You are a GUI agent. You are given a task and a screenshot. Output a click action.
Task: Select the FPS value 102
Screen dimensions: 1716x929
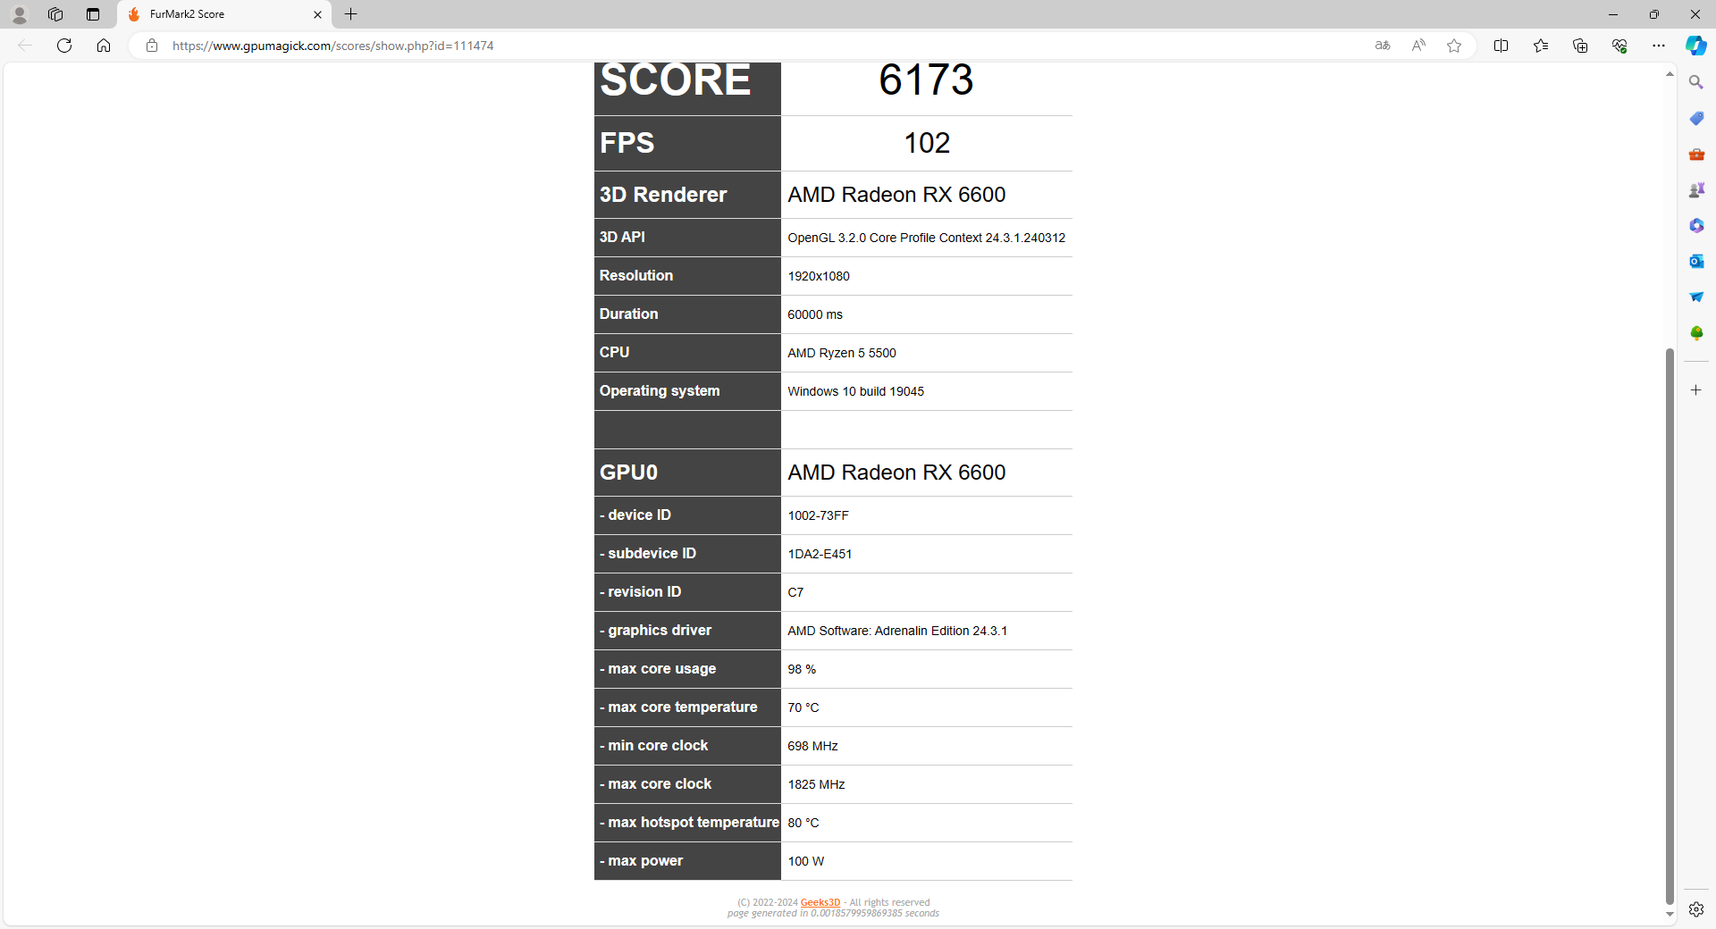(x=927, y=143)
